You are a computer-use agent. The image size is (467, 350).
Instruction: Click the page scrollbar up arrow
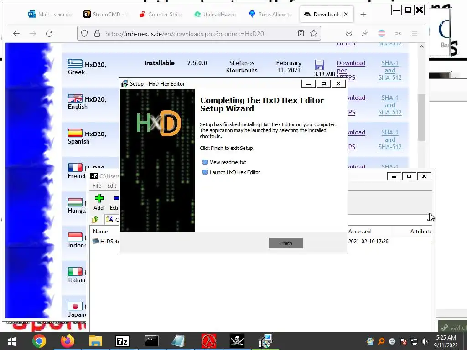coord(421,46)
